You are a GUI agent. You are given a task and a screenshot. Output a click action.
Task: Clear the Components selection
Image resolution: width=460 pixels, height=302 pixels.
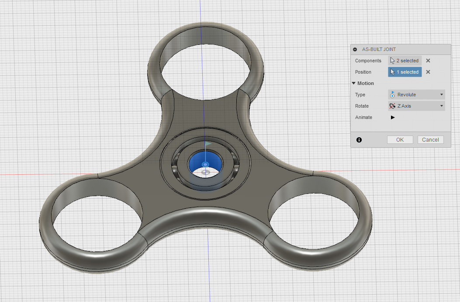pos(428,61)
